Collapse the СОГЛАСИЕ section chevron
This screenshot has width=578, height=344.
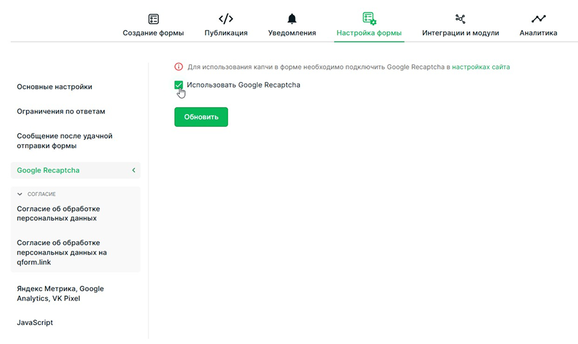[20, 194]
